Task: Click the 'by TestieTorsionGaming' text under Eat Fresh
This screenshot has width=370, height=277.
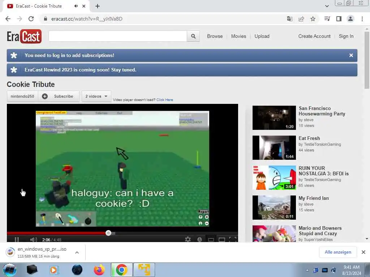Action: pyautogui.click(x=320, y=144)
